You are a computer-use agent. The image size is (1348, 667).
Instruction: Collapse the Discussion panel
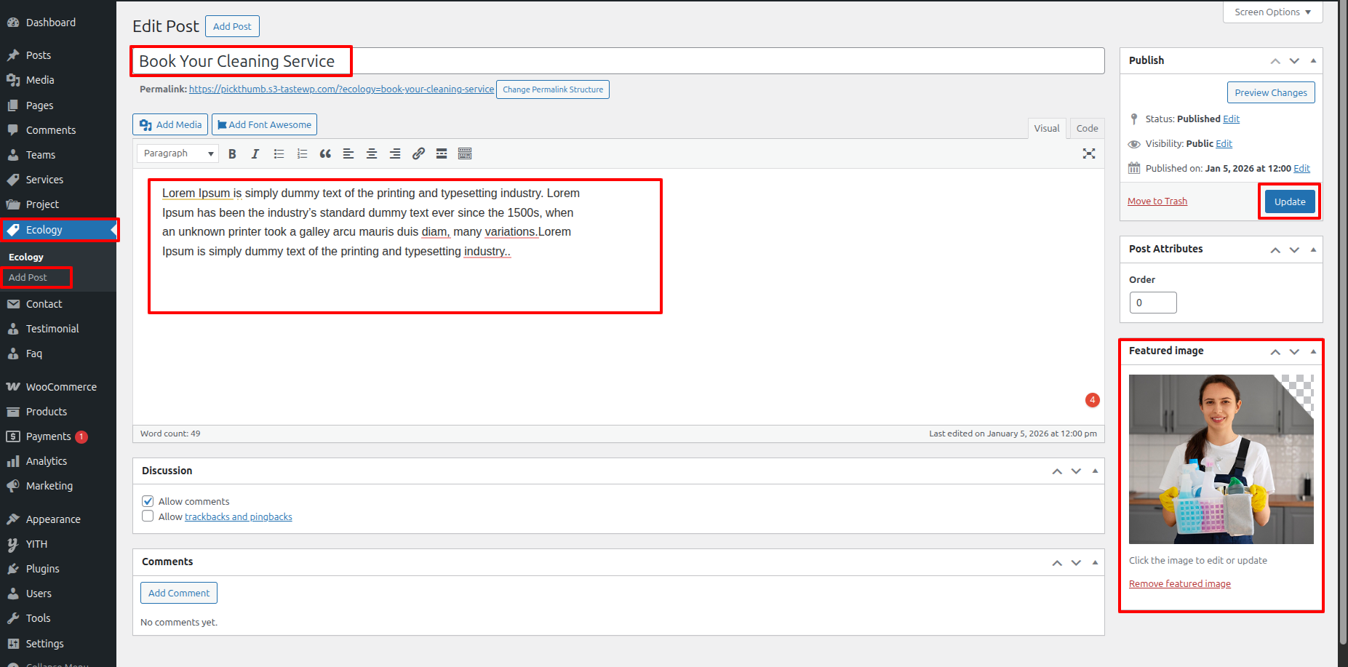pyautogui.click(x=1095, y=471)
